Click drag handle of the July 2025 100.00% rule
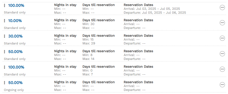 (4, 5)
